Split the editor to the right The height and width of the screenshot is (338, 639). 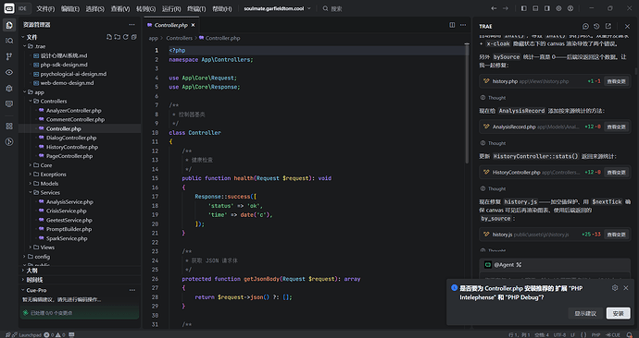pos(452,25)
